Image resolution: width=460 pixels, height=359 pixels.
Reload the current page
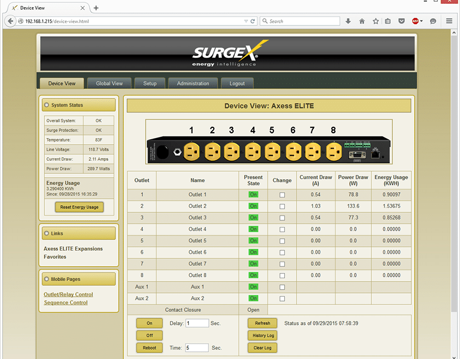(253, 21)
